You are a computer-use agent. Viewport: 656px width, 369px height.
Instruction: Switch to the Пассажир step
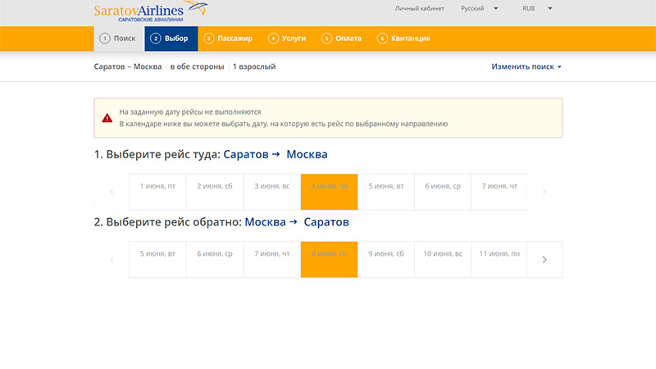click(x=228, y=39)
